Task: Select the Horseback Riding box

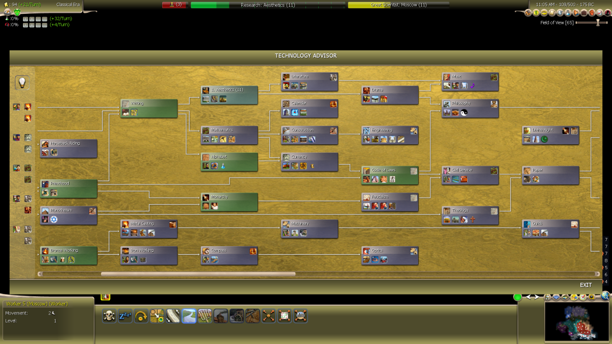Action: (69, 148)
